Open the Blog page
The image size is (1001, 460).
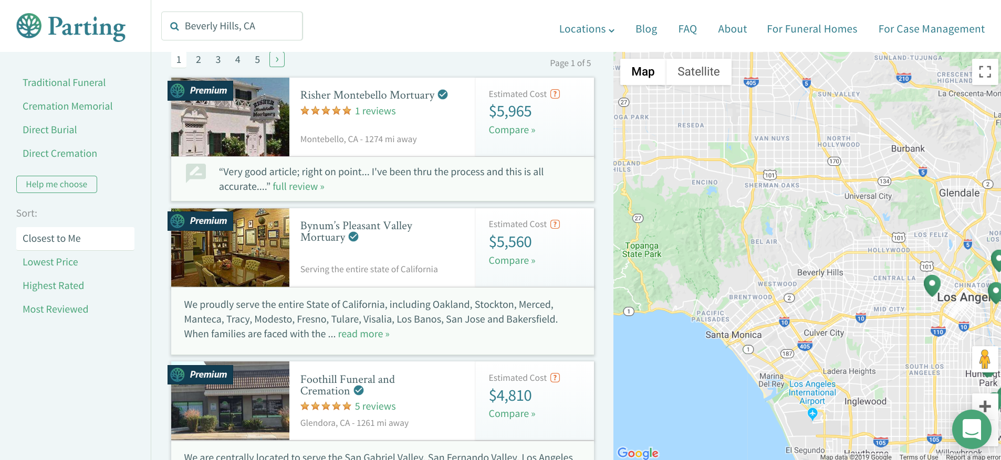(x=646, y=29)
